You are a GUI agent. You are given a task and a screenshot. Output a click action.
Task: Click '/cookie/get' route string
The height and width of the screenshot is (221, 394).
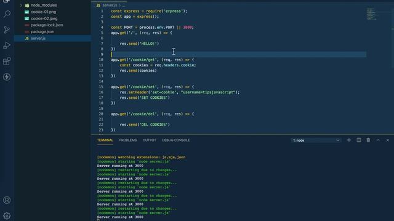tap(142, 60)
